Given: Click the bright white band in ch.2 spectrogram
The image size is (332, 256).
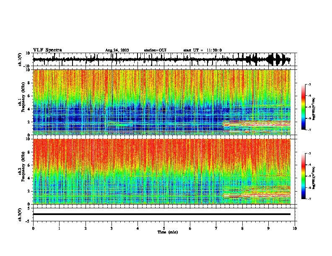Looking at the screenshot, I should tap(266, 196).
